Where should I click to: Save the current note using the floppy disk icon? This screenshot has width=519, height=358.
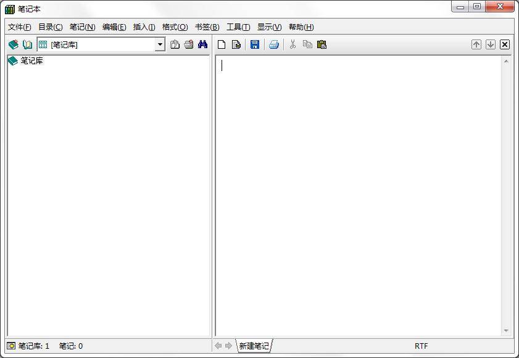[255, 44]
